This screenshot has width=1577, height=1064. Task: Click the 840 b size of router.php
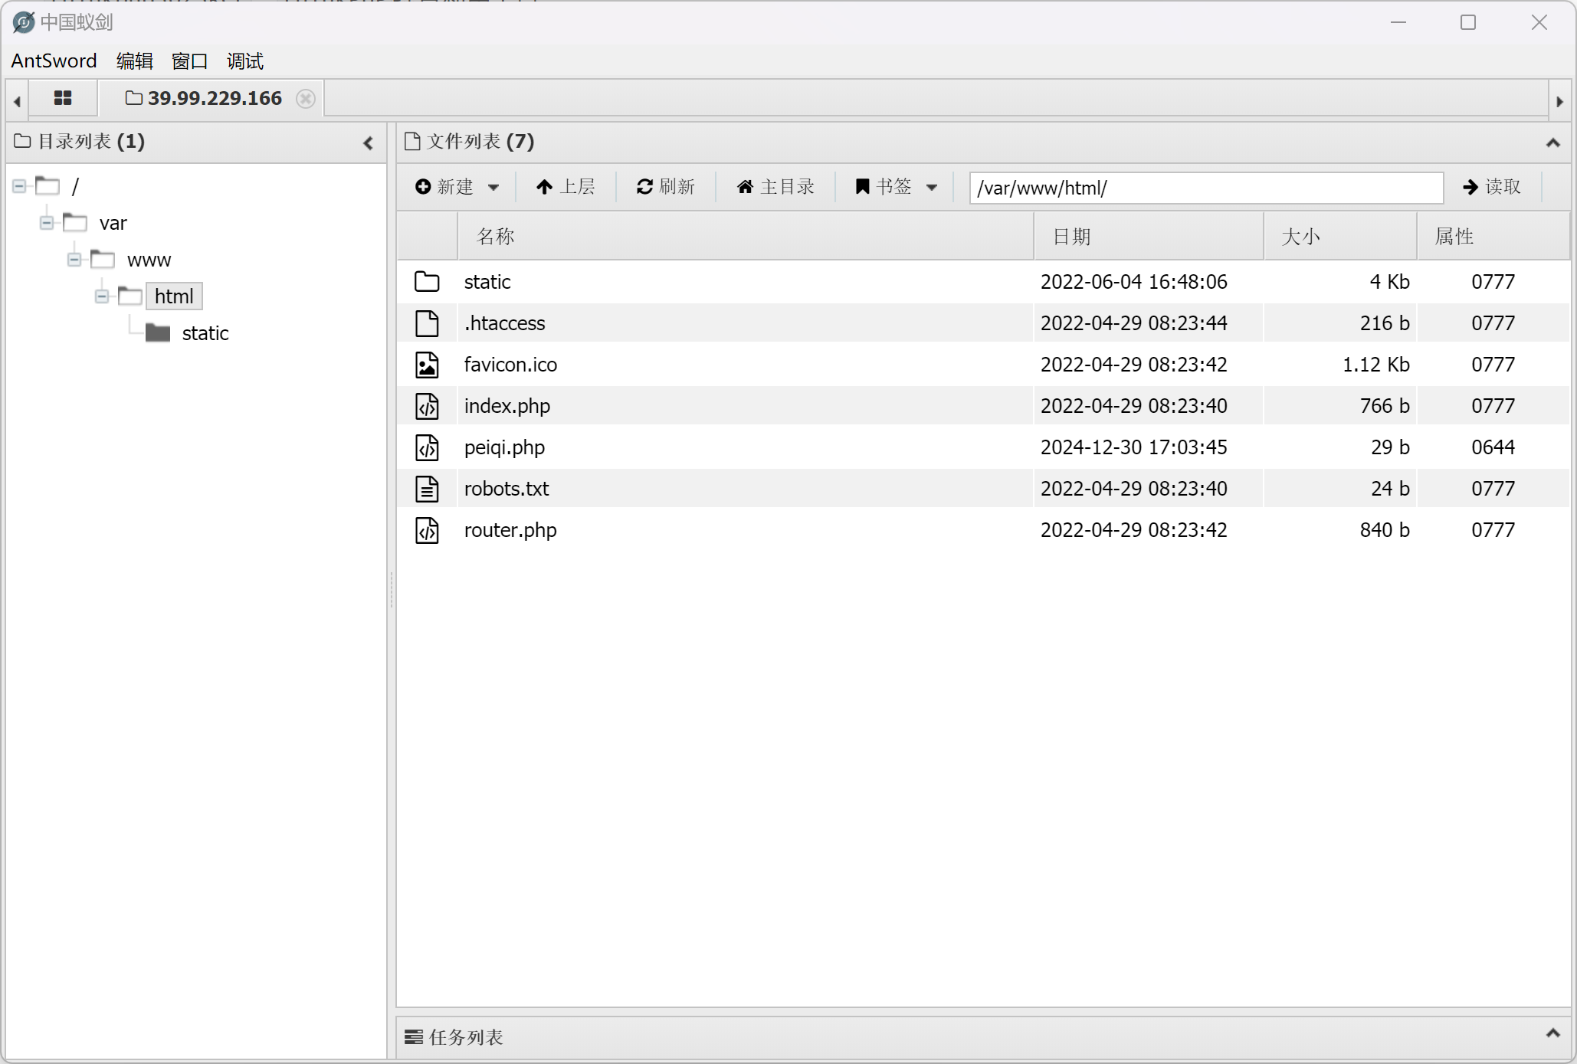[x=1385, y=530]
